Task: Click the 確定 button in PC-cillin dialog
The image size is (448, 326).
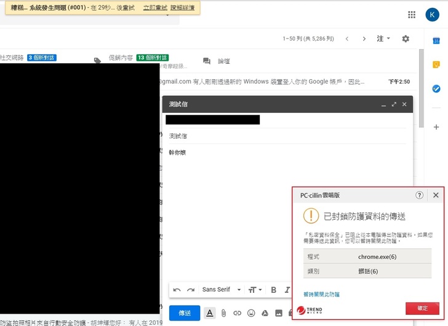Action: (422, 308)
